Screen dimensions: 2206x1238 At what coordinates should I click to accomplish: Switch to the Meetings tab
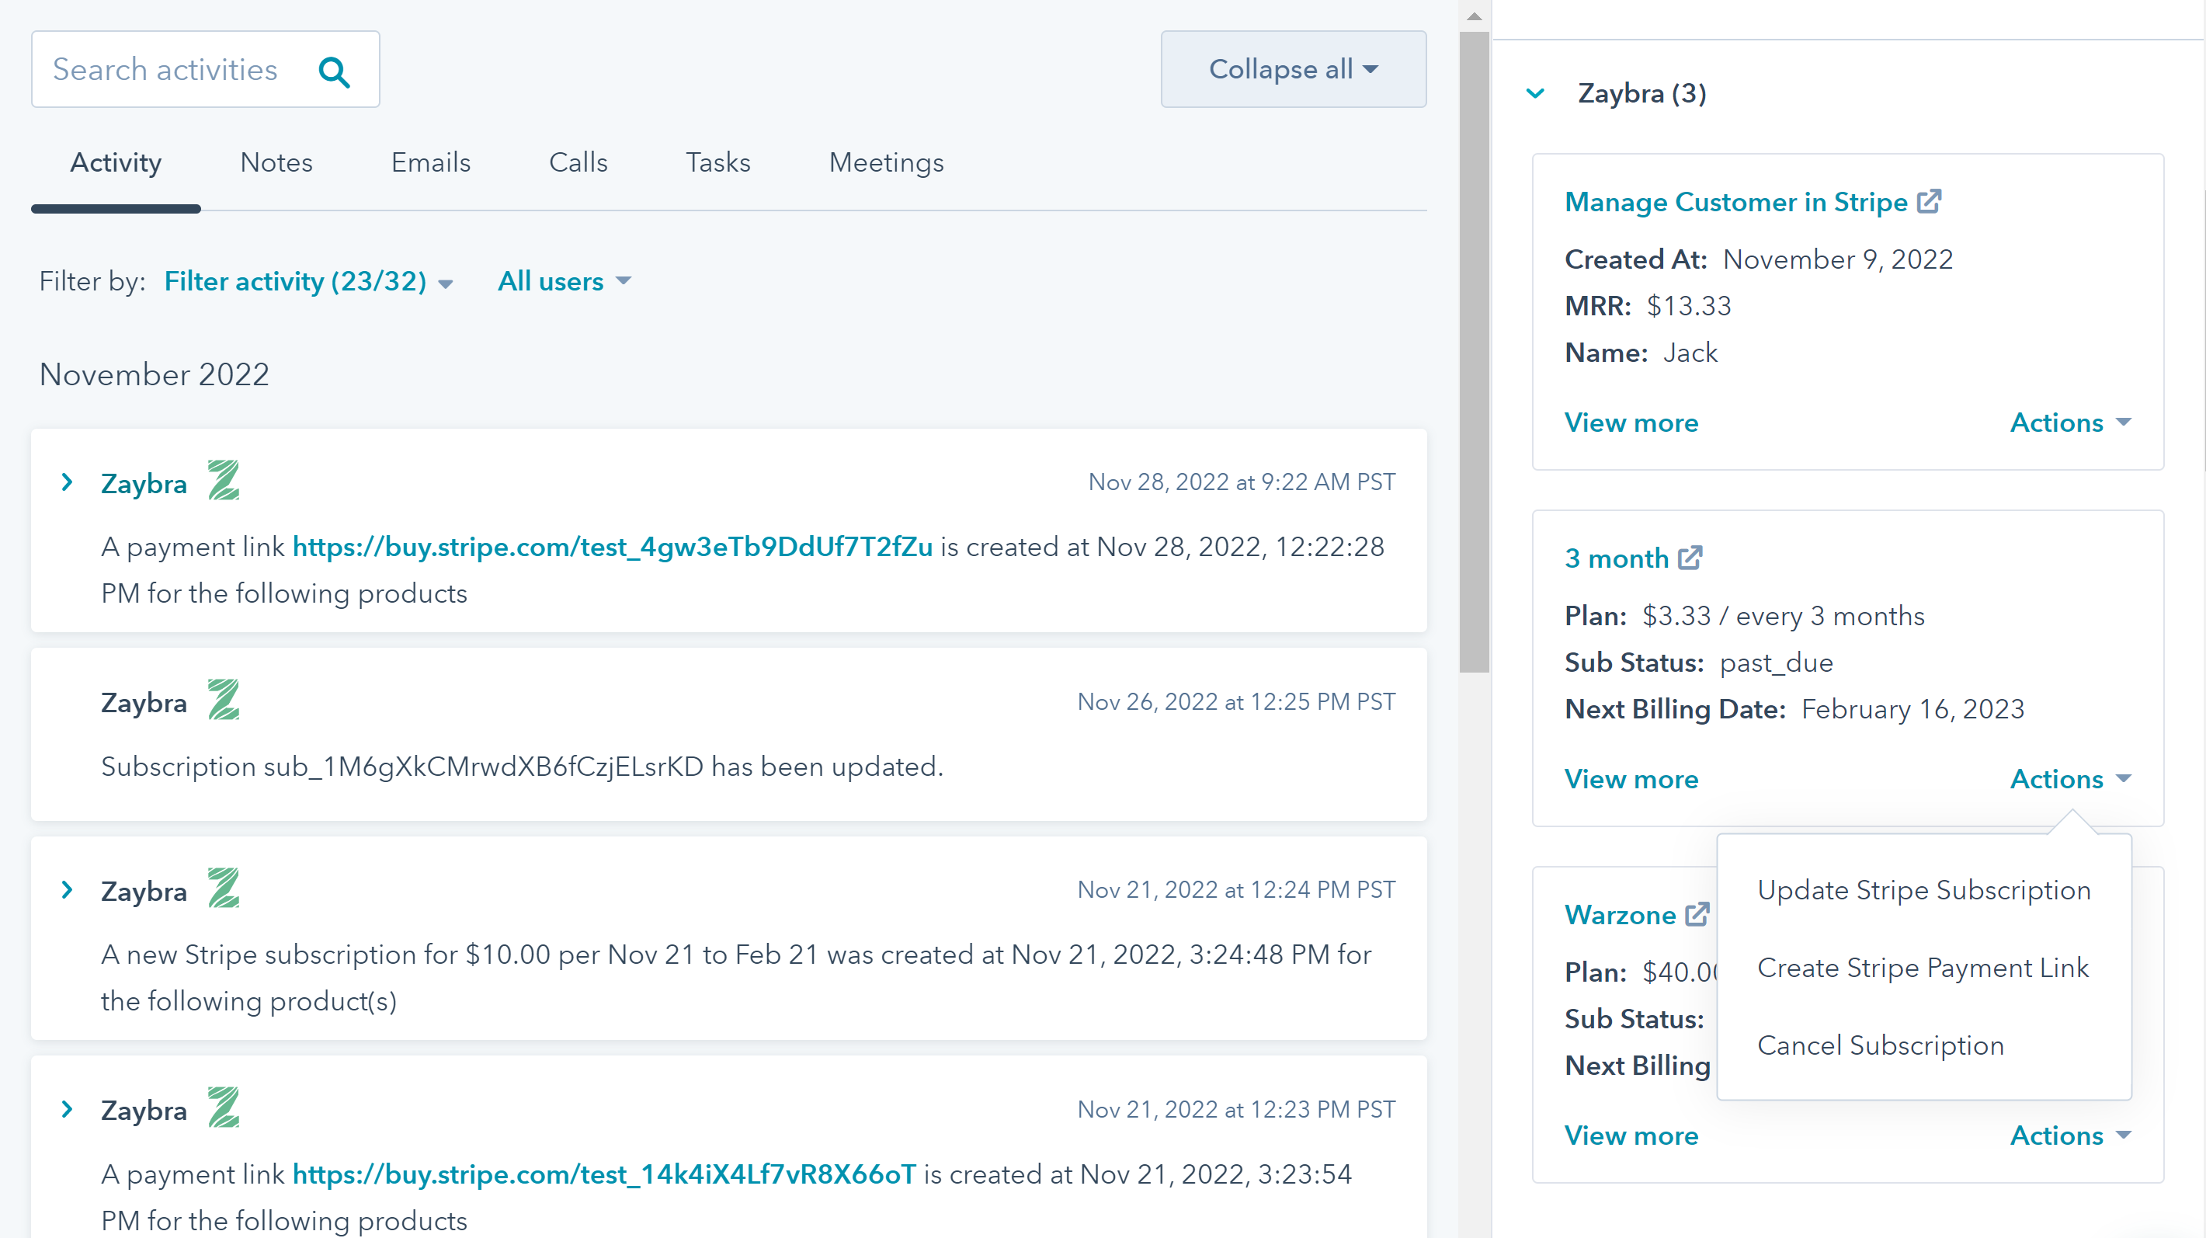click(885, 162)
